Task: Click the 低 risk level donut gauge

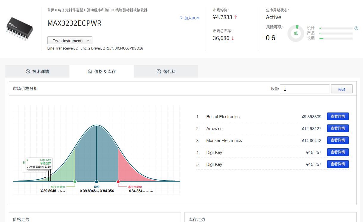Action: pos(296,33)
